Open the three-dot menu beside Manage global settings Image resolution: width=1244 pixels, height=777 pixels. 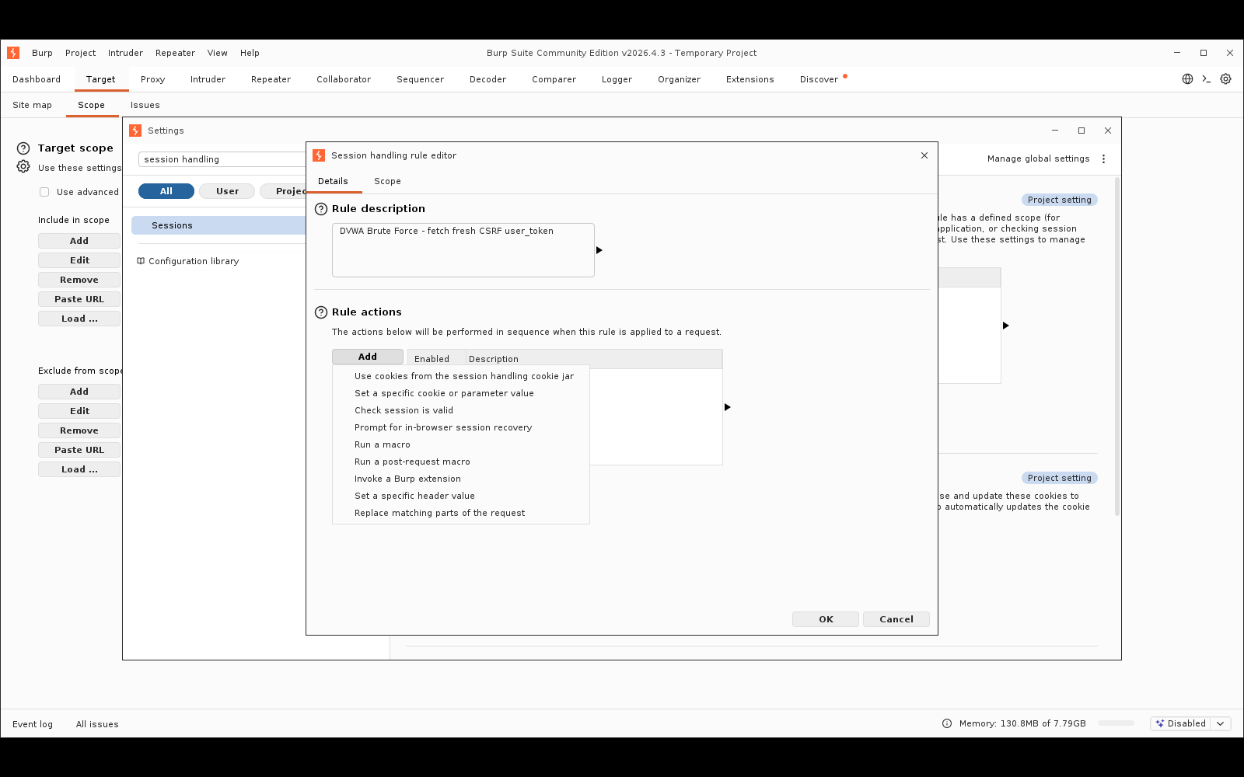point(1103,159)
